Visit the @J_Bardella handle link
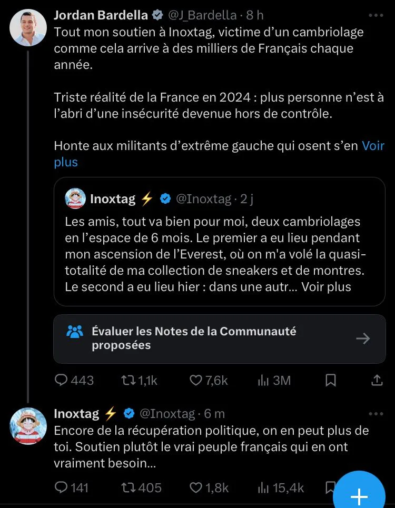The image size is (395, 508). (x=202, y=15)
